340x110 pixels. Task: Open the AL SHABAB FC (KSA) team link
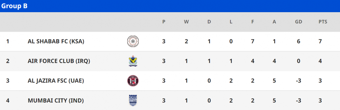pos(56,41)
